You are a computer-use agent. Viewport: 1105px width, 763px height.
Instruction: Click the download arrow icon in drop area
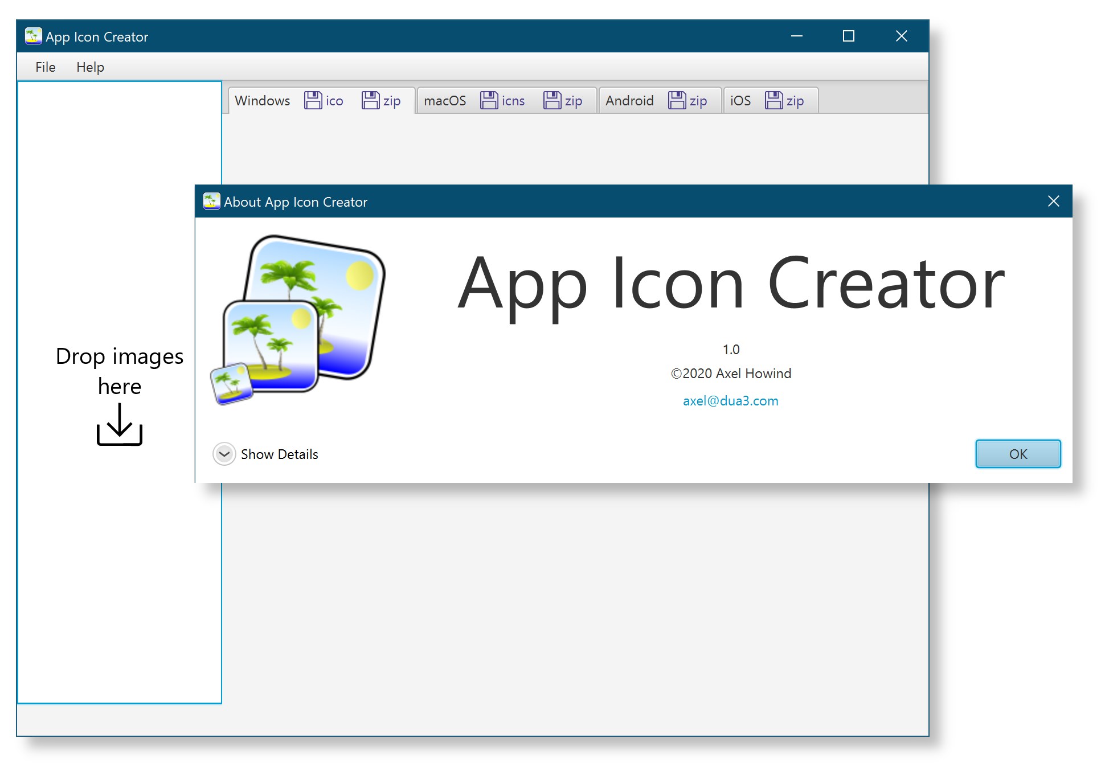119,425
